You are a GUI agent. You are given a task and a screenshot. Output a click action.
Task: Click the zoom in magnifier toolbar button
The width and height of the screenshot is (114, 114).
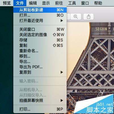click(x=76, y=17)
